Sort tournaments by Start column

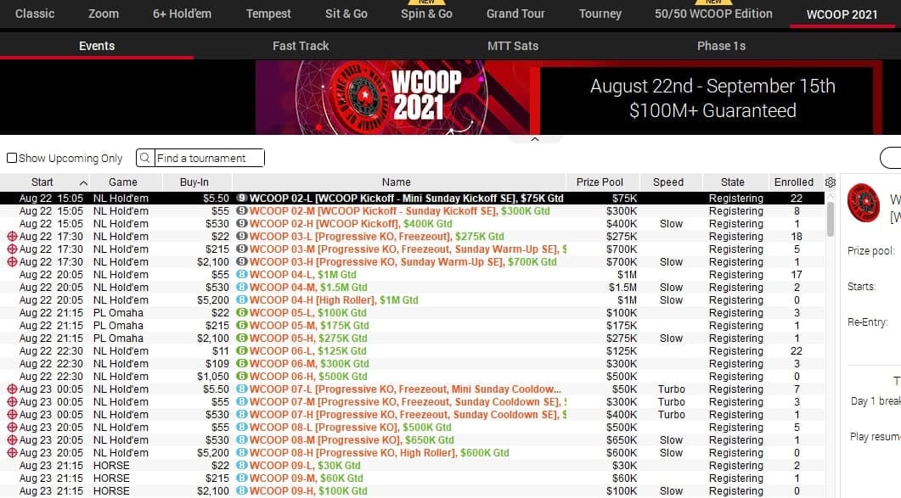coord(45,182)
